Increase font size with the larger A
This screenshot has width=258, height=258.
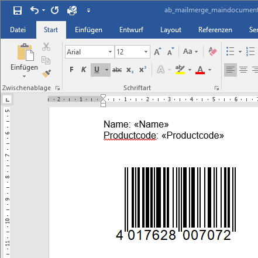tap(157, 51)
